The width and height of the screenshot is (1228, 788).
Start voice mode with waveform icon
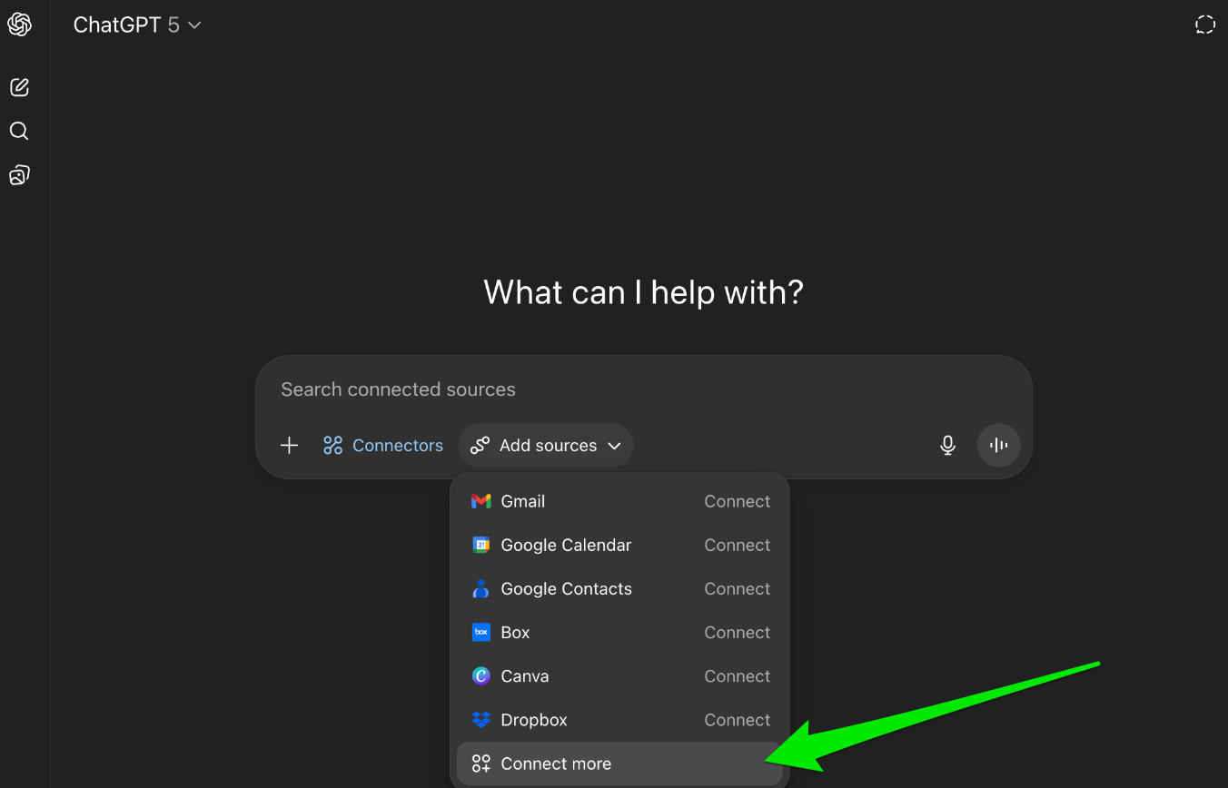point(998,446)
